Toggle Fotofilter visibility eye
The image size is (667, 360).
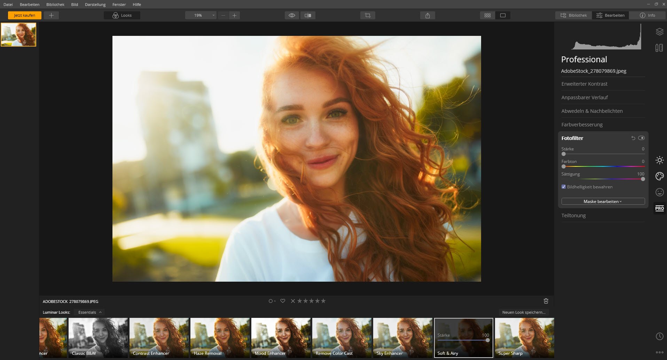tap(641, 138)
